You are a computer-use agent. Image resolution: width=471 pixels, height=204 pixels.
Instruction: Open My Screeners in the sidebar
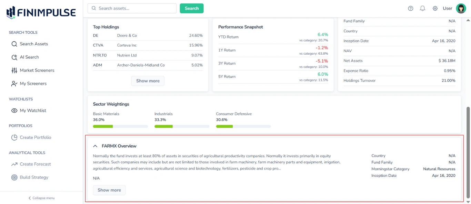click(x=33, y=83)
